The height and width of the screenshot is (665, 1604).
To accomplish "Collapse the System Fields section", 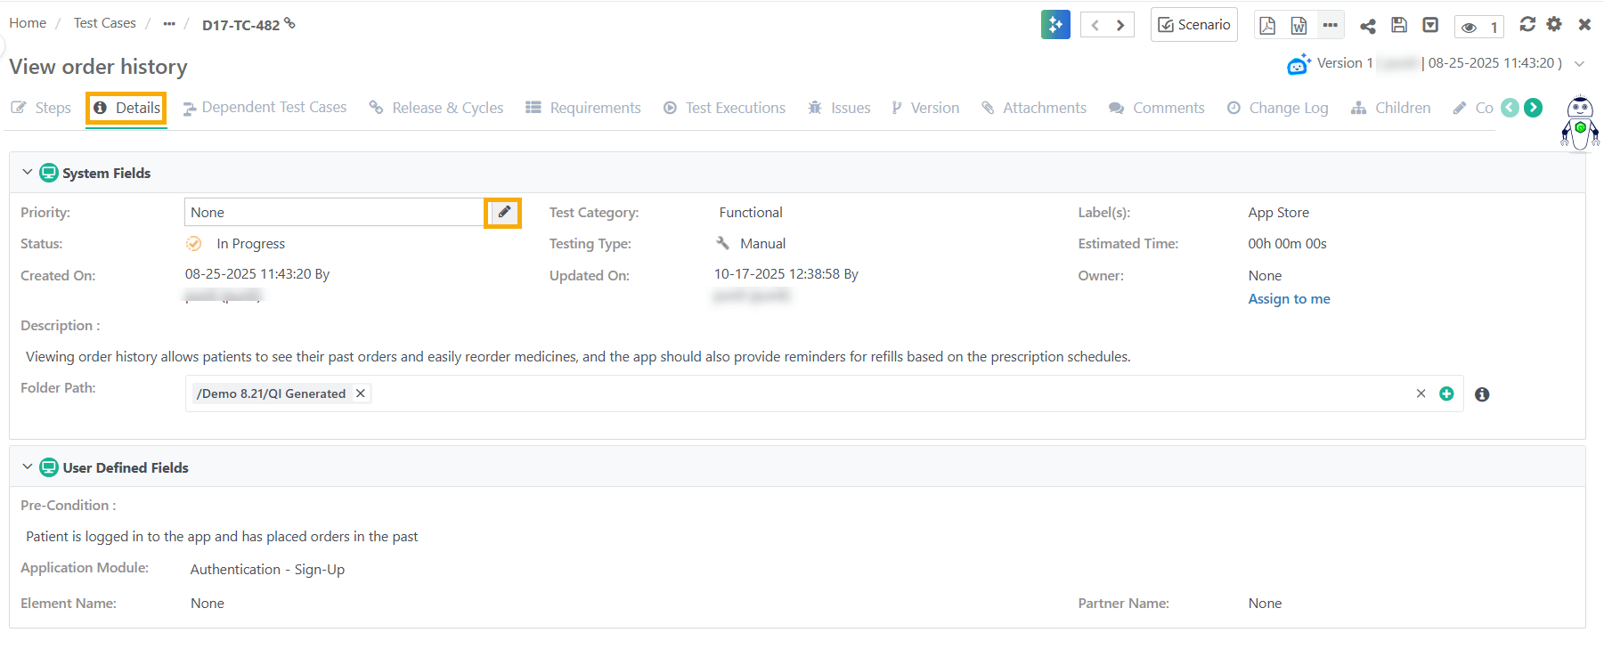I will tap(27, 173).
